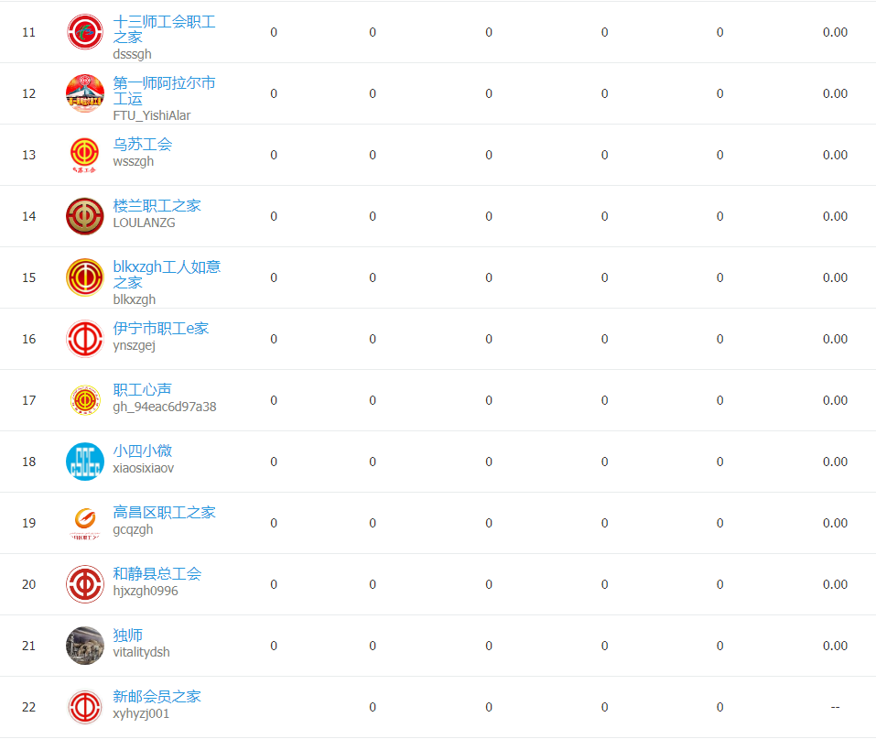Open the 乌苏工会 logo icon
This screenshot has height=739, width=876.
[x=85, y=155]
